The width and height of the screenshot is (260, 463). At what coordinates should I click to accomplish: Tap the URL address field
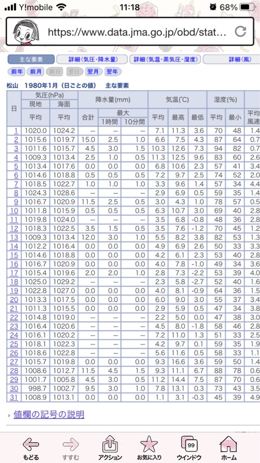pos(137,32)
